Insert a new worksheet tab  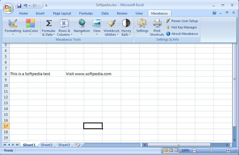point(78,145)
